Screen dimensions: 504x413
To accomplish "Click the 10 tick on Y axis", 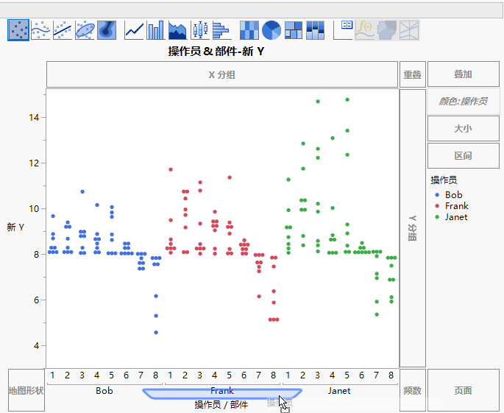I will pos(34,209).
